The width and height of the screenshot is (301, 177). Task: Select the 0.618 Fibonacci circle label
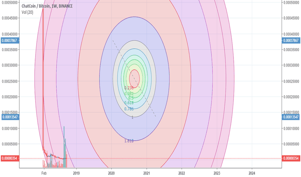(x=129, y=103)
